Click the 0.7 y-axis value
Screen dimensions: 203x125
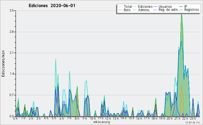(x=12, y=95)
